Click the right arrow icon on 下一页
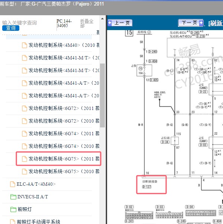Screen dimensions: 223x224 (x=201, y=23)
